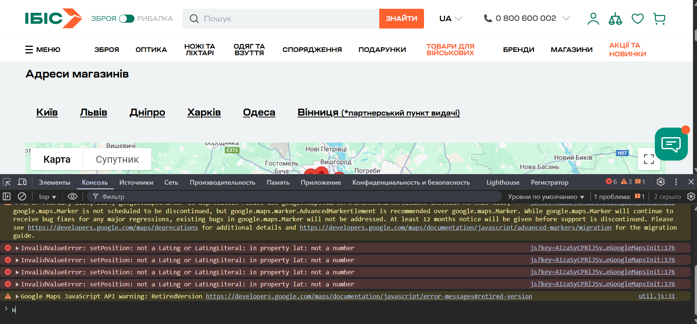Switch the Зброя/Рибалка toggle
Viewport: 697px width, 324px height.
coord(127,19)
